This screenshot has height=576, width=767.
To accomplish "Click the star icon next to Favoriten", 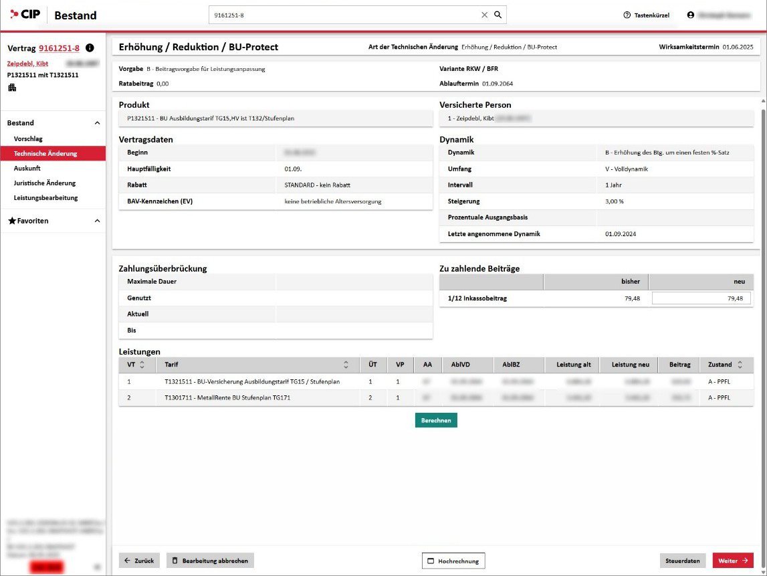I will point(12,221).
